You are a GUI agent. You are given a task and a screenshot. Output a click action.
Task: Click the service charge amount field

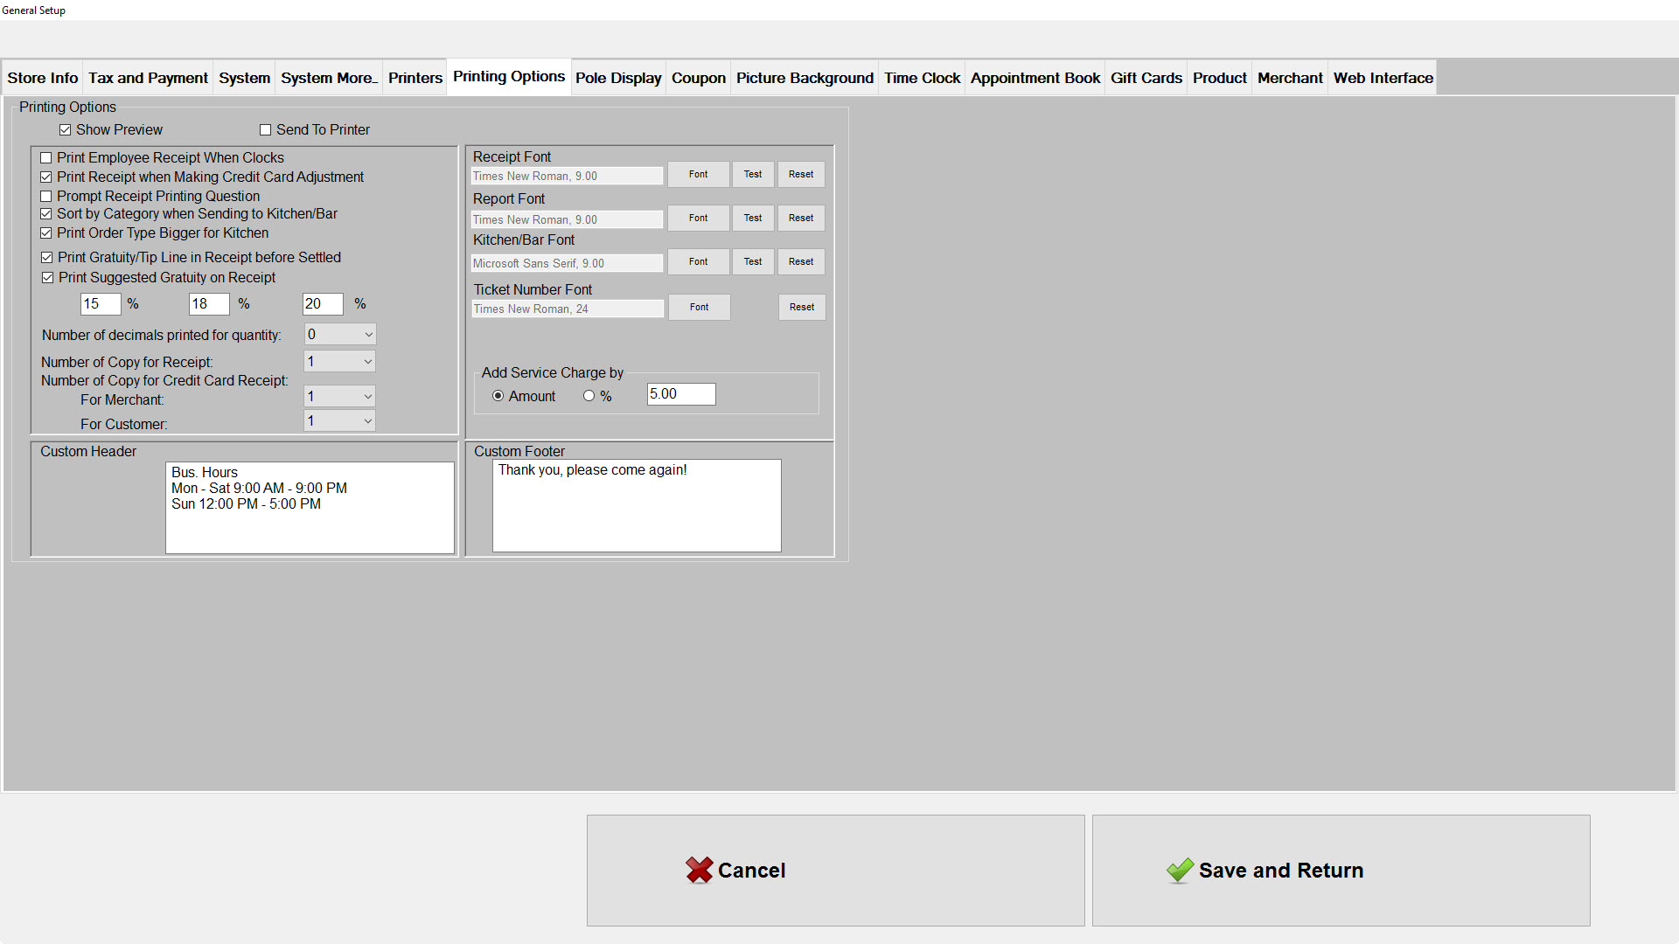click(x=680, y=394)
